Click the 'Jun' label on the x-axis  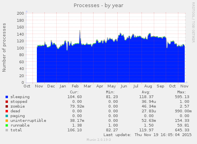tap(124, 86)
